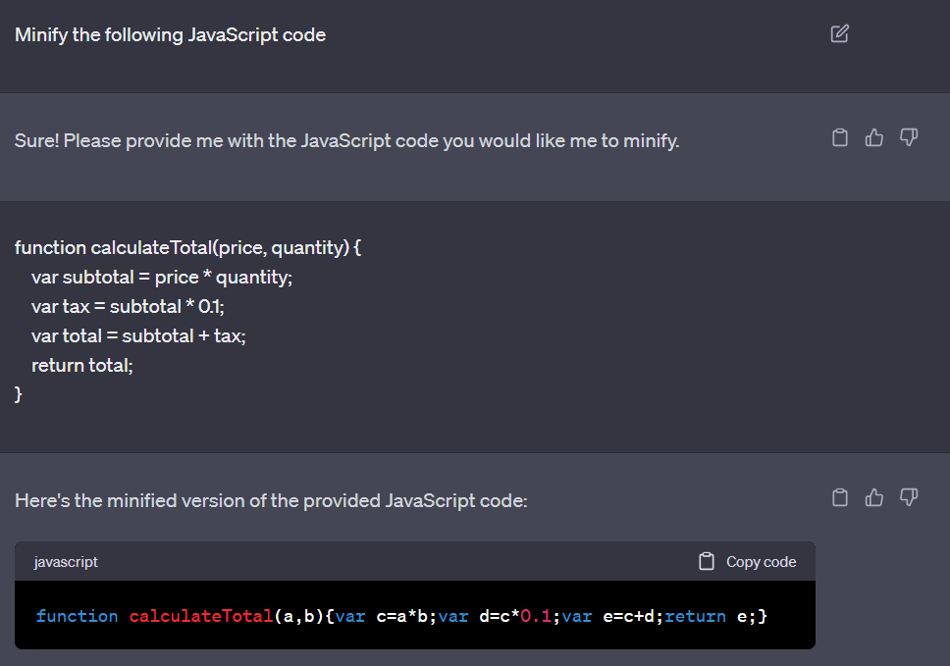
Task: Click the 'function calculateTotal(price, quantity)' line
Action: coord(187,247)
